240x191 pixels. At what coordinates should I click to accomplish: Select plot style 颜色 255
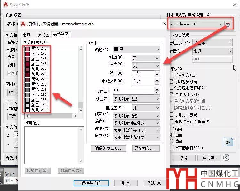pyautogui.click(x=39, y=110)
